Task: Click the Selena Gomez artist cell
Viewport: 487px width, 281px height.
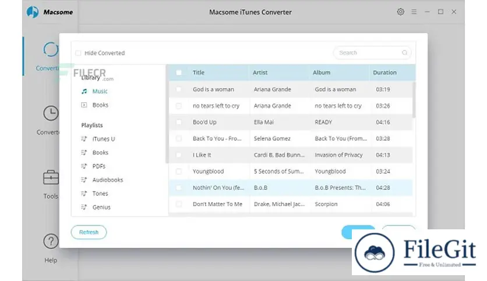Action: click(272, 138)
